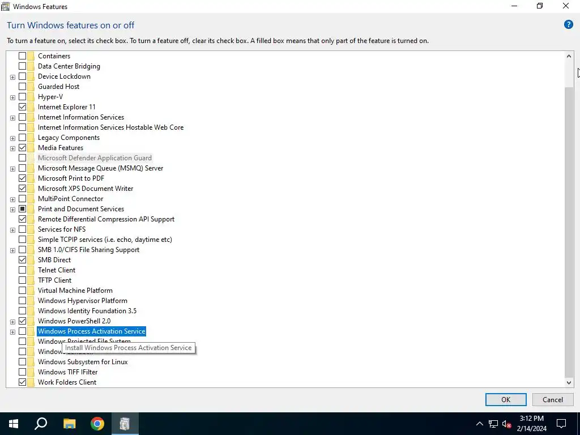Expand Internet Information Services node
This screenshot has width=580, height=435.
point(12,118)
